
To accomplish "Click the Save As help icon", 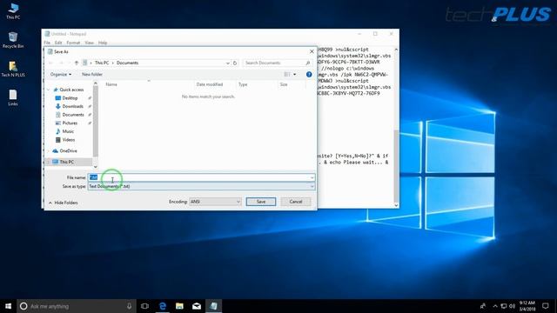I will click(x=309, y=74).
